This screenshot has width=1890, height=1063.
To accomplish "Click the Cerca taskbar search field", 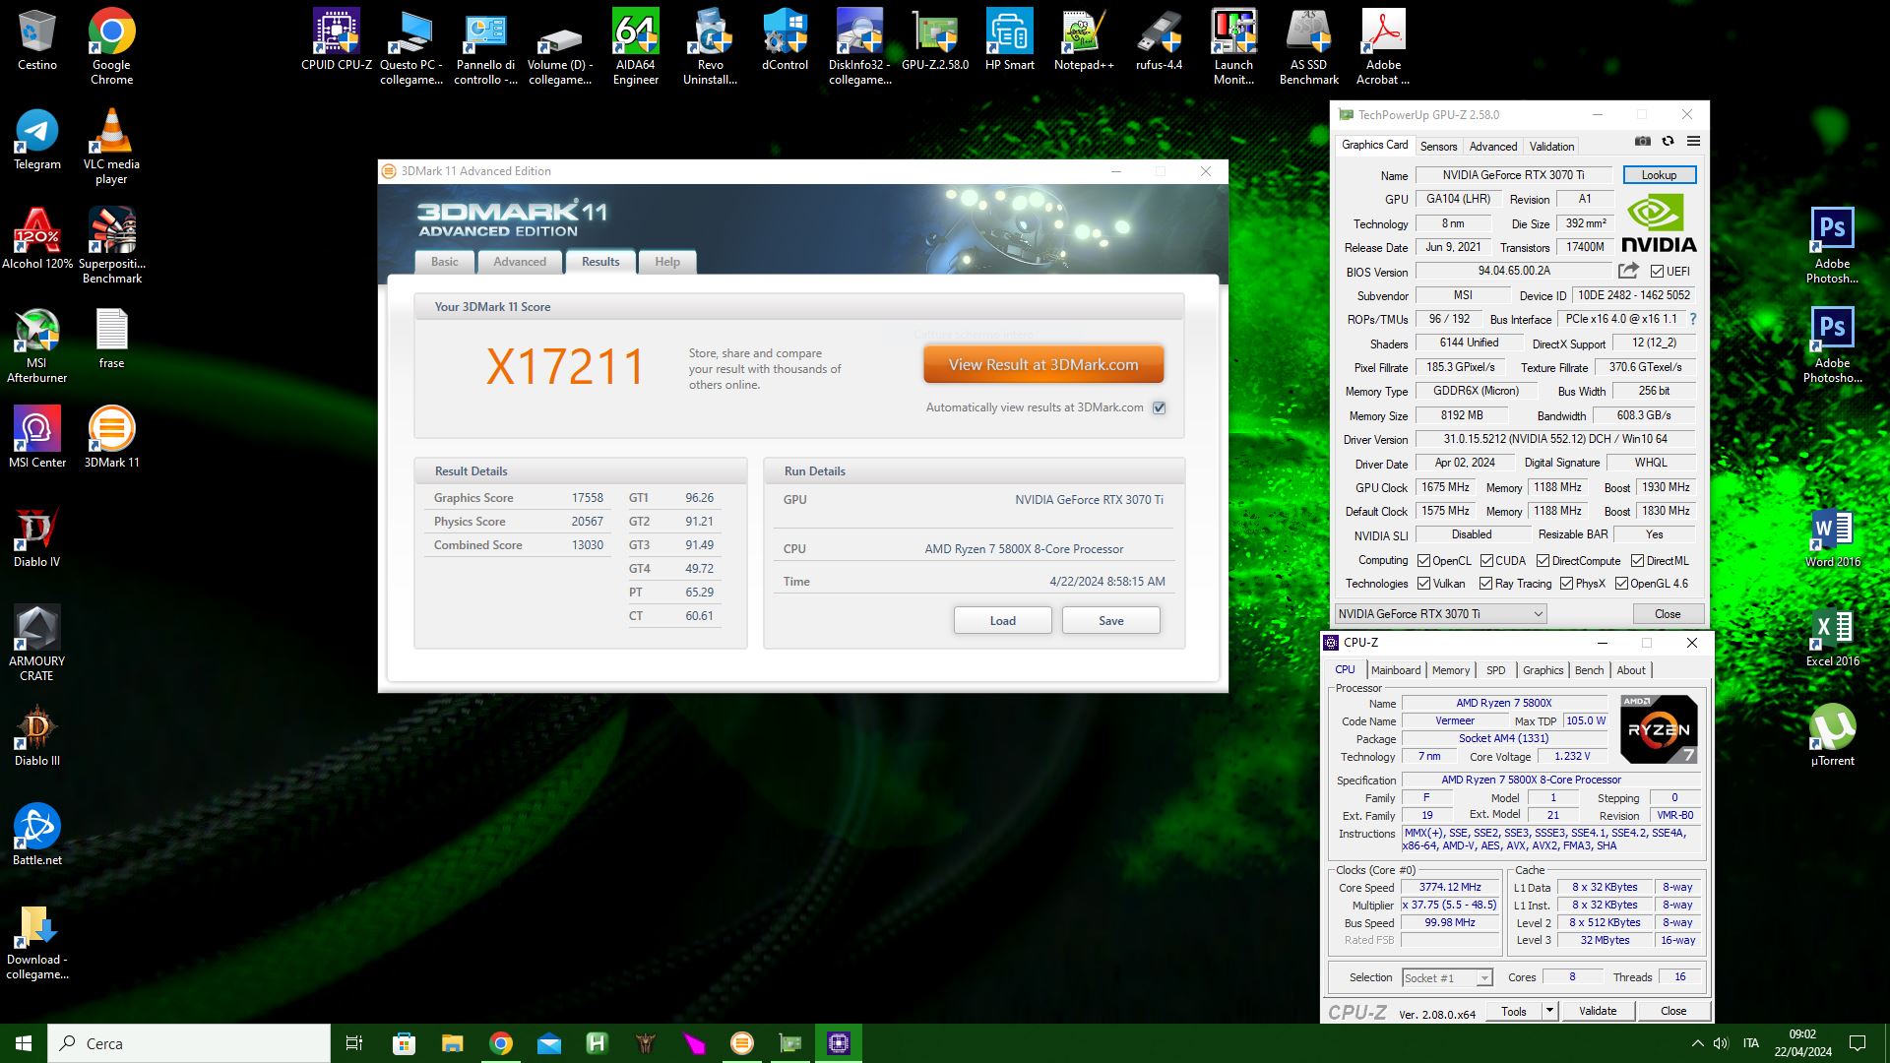I will point(189,1043).
